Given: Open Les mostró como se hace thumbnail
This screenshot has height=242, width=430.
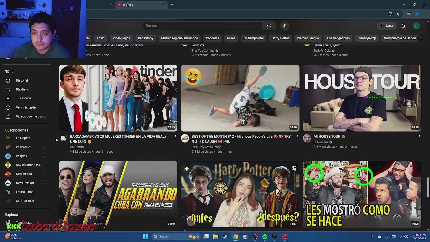Looking at the screenshot, I should click(362, 194).
